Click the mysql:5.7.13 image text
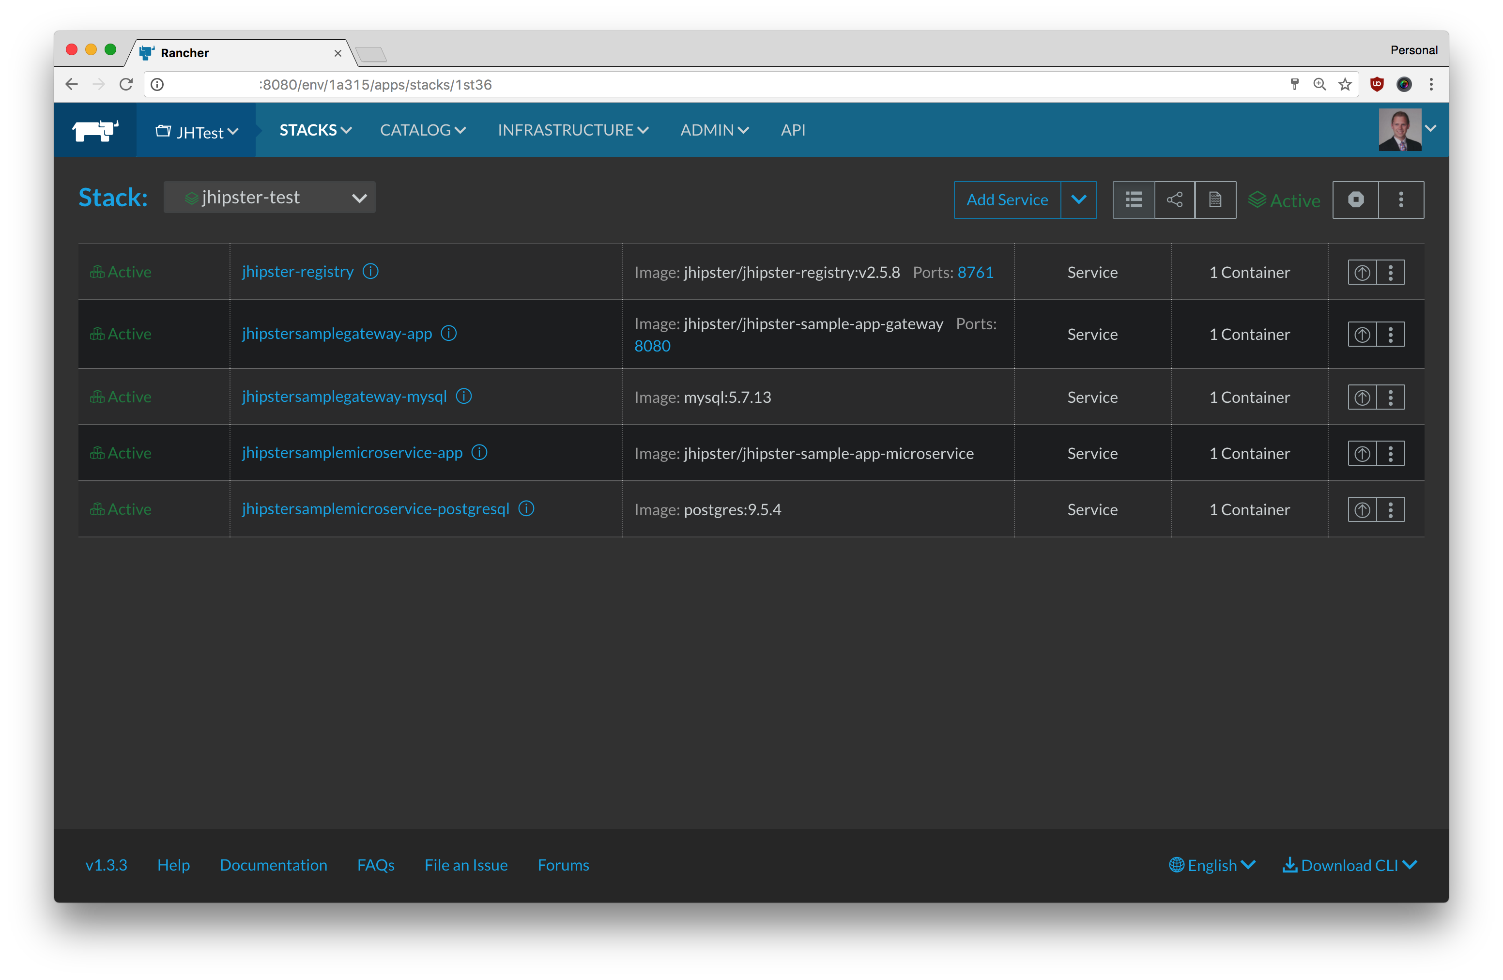The height and width of the screenshot is (980, 1503). [727, 398]
